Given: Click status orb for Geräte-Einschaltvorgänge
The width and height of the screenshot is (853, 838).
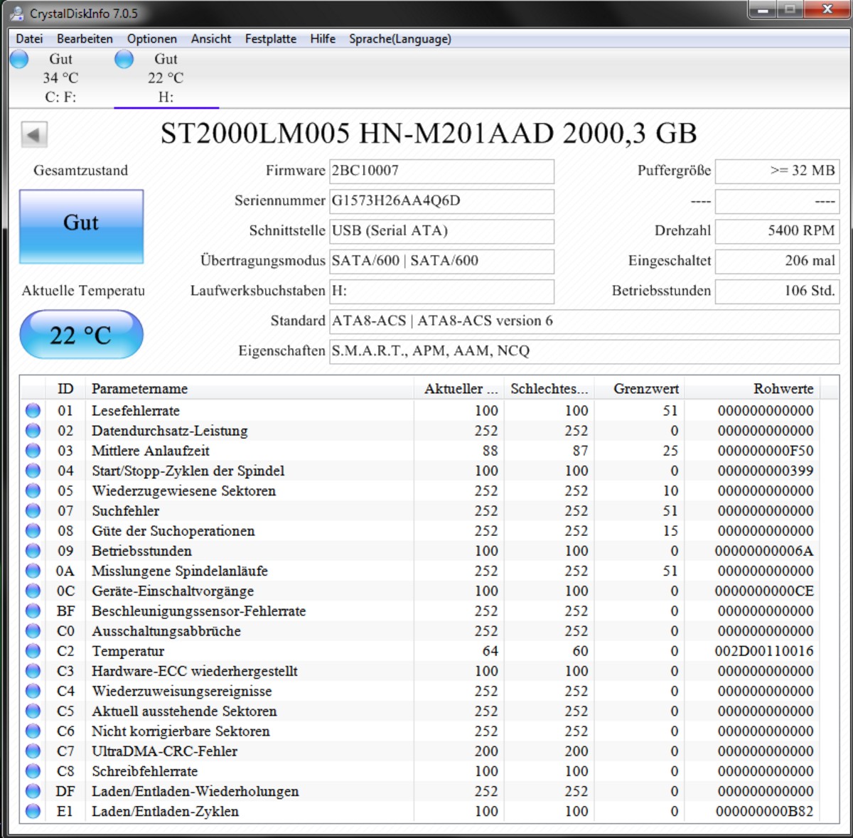Looking at the screenshot, I should pos(33,591).
